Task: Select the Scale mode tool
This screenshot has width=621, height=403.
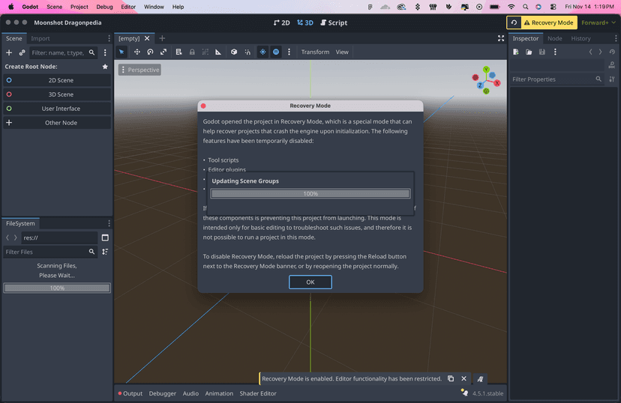Action: [163, 52]
